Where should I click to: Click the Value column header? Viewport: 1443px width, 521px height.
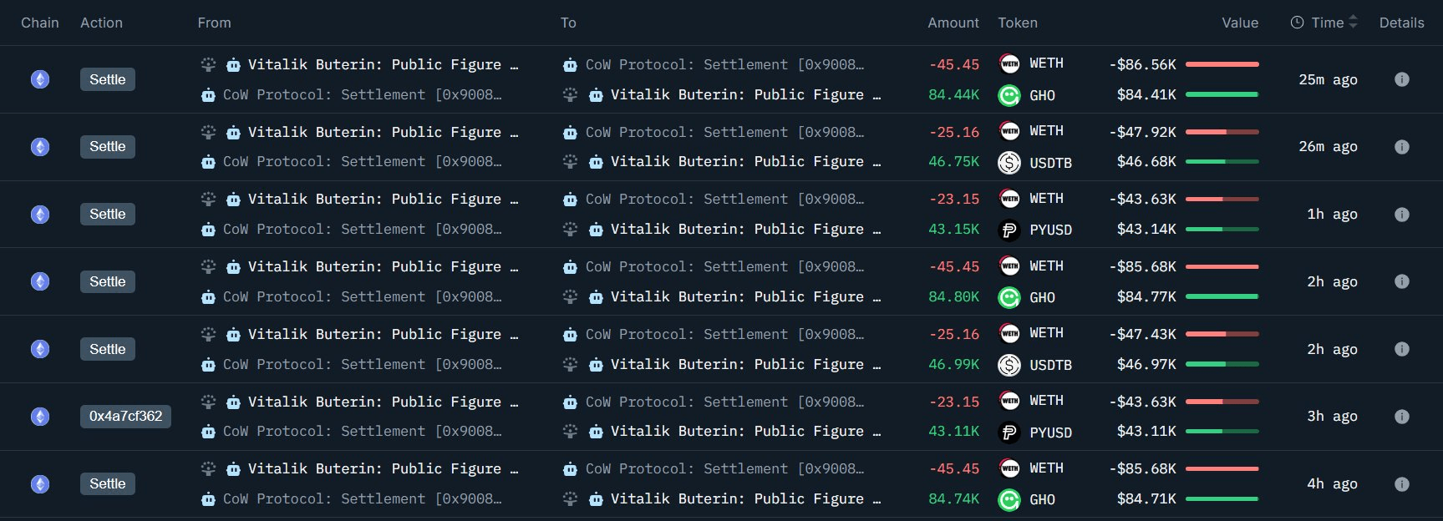1240,23
